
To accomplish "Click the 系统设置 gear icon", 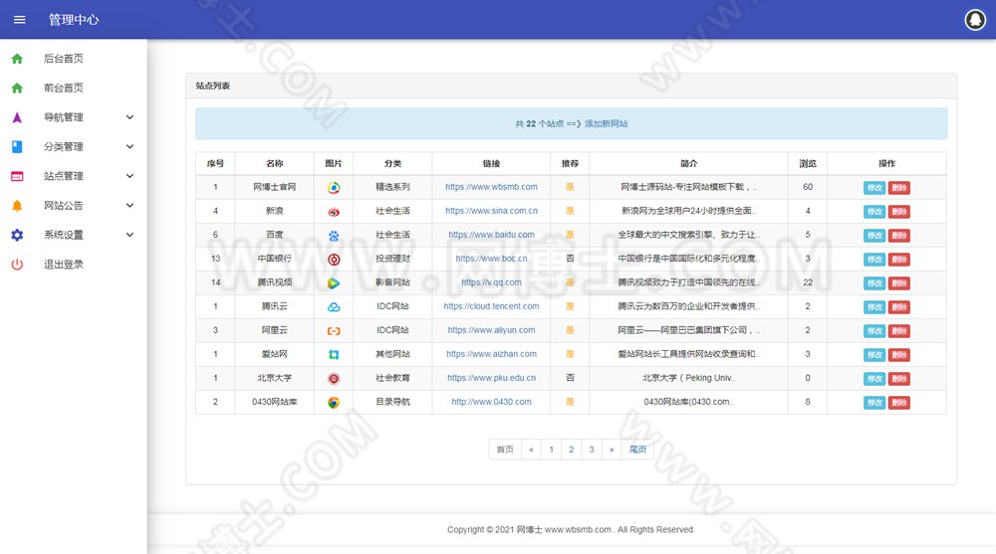I will (17, 235).
